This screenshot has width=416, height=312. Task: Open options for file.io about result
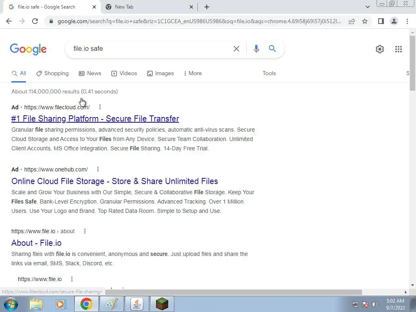(84, 231)
